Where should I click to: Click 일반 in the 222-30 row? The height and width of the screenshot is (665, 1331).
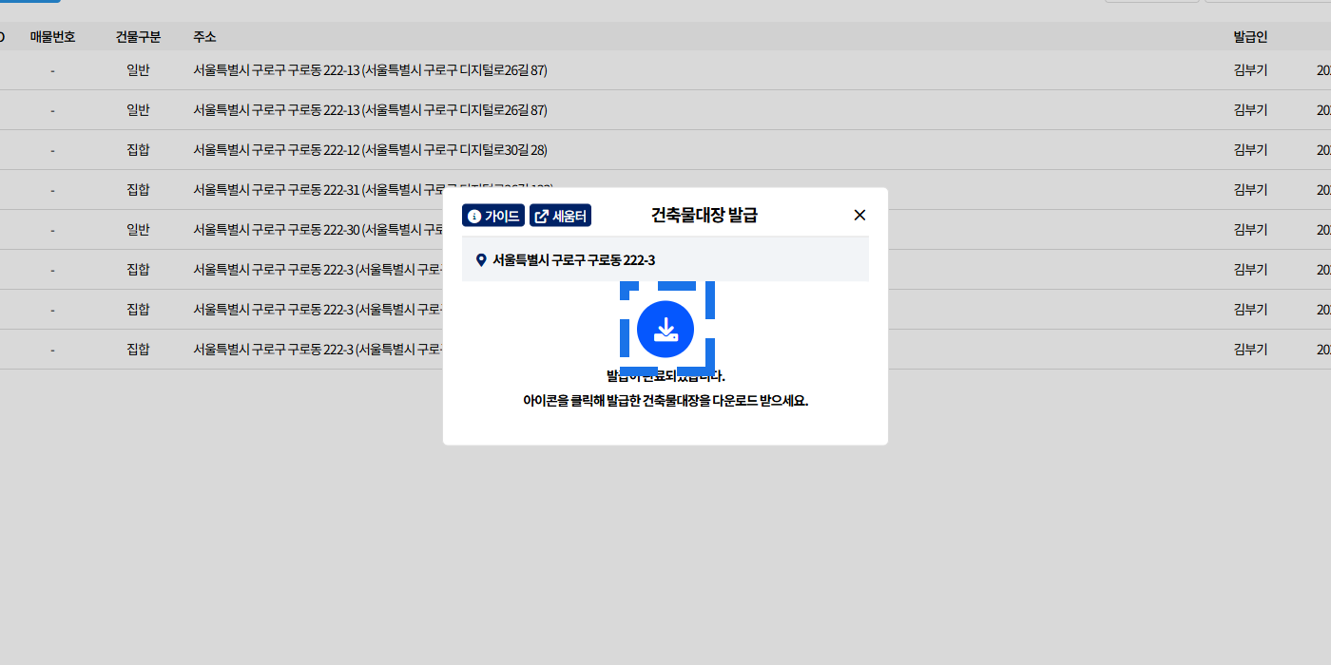(138, 230)
